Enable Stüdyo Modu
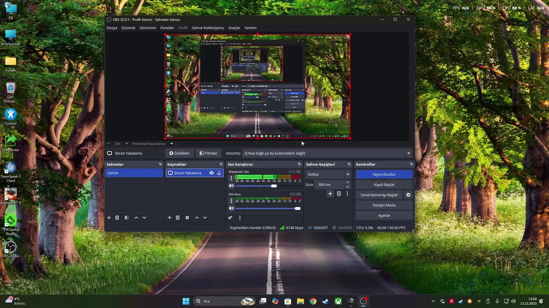 tap(384, 205)
